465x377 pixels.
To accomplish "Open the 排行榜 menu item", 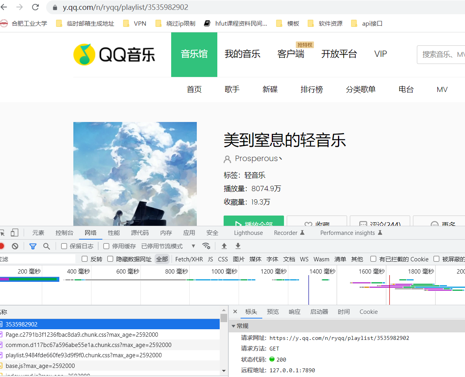I will click(x=312, y=89).
